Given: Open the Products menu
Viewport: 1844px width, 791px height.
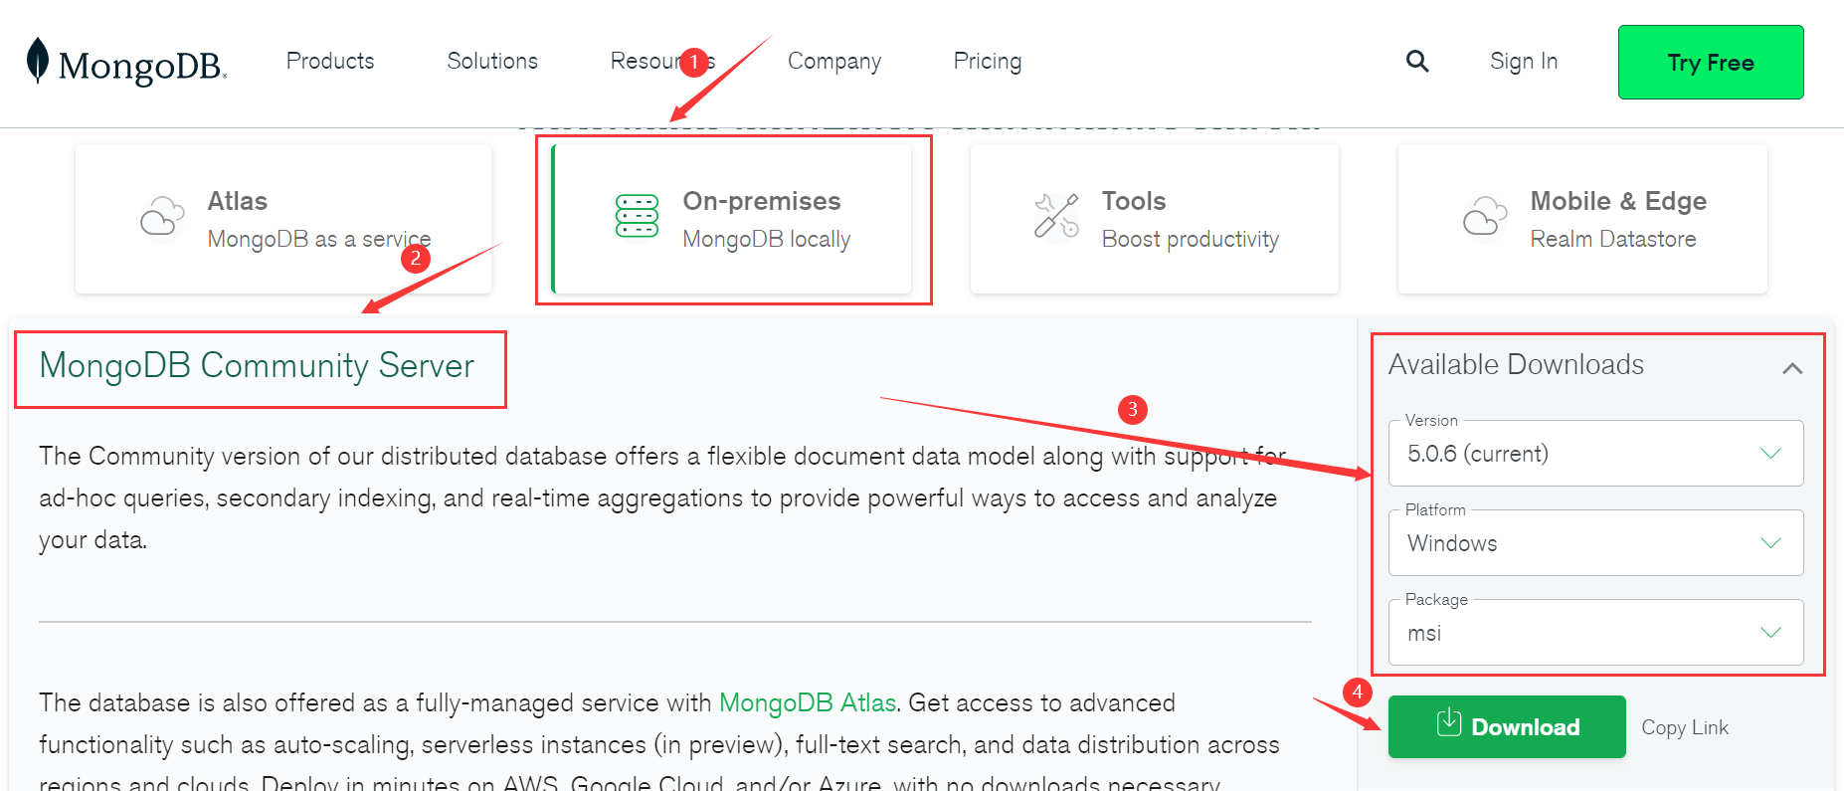Looking at the screenshot, I should coord(330,62).
